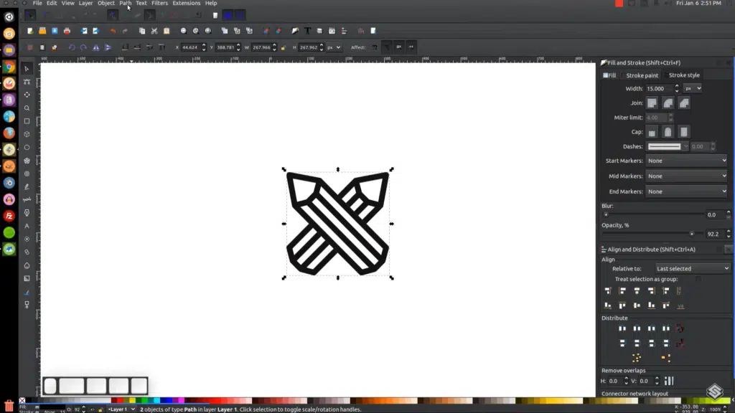Select the Node editing tool

[27, 82]
